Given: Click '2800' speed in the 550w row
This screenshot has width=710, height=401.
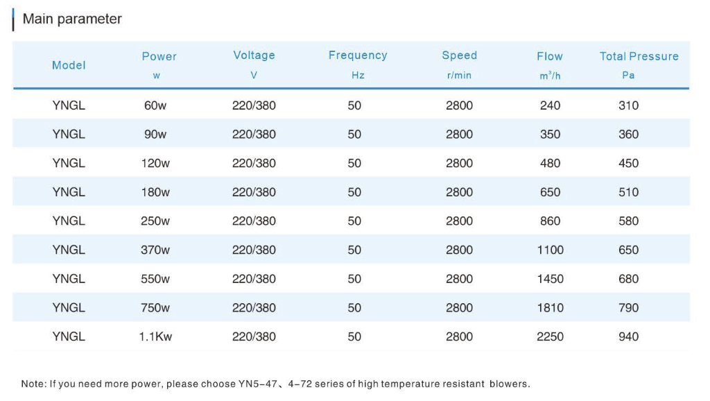Looking at the screenshot, I should click(459, 279).
